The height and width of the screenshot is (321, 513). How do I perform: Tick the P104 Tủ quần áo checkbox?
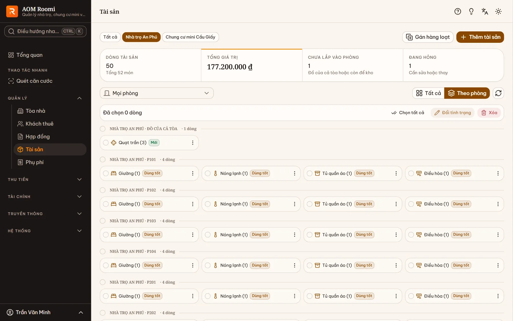point(310,265)
